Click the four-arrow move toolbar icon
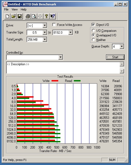The width and height of the screenshot is (131, 165). (x=40, y=16)
